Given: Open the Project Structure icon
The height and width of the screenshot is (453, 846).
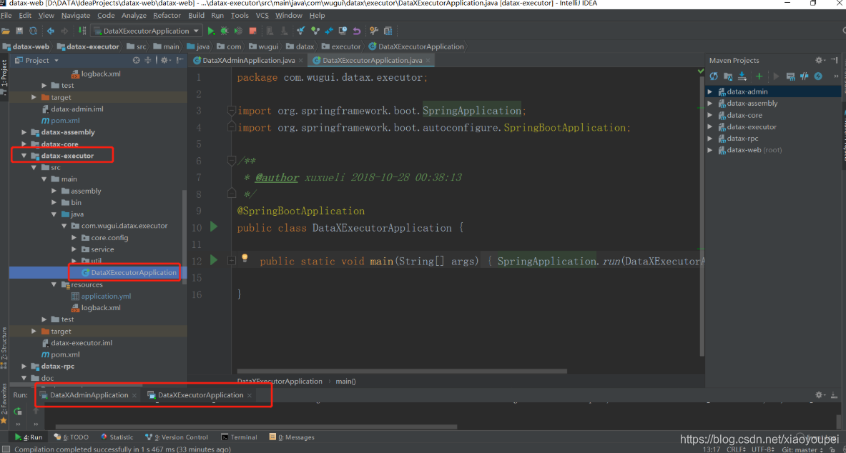Looking at the screenshot, I should click(x=388, y=31).
